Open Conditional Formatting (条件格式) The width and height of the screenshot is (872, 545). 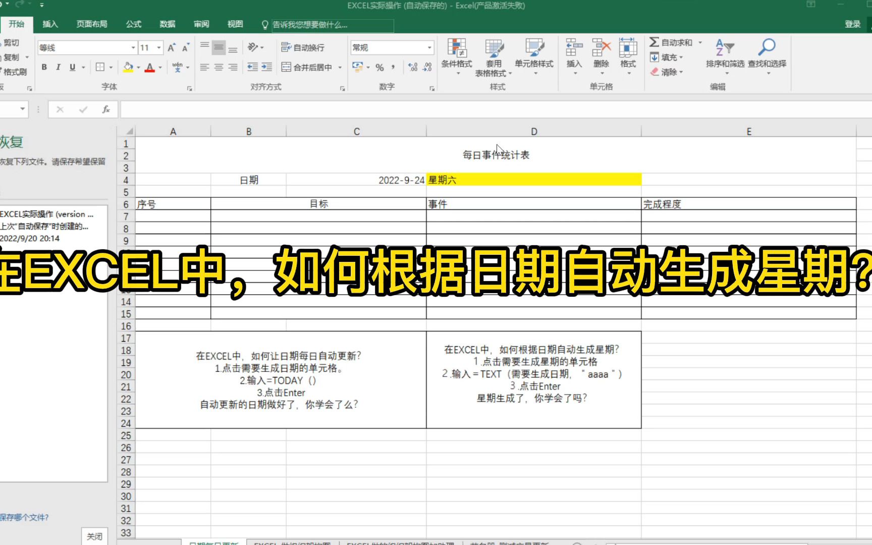[457, 57]
